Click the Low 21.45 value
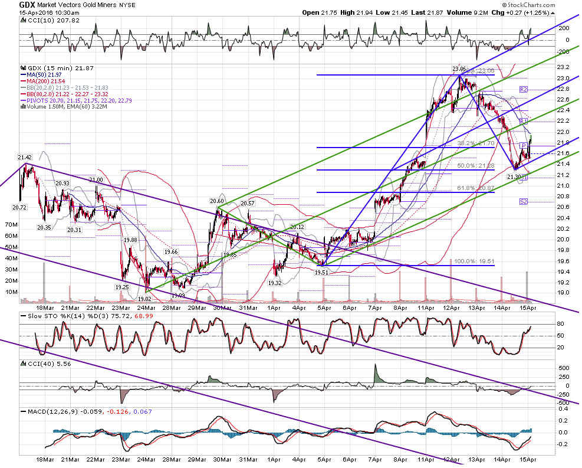 391,12
